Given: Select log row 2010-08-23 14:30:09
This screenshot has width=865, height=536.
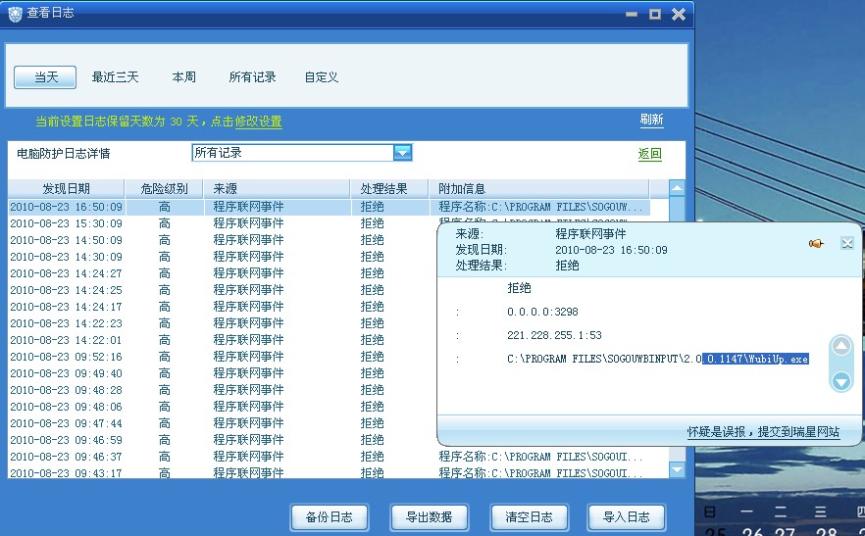Looking at the screenshot, I should (222, 257).
